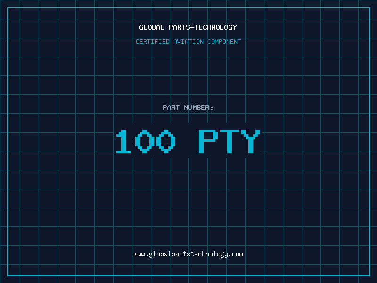Open the www.globalpartstechnology.com link

[188, 254]
